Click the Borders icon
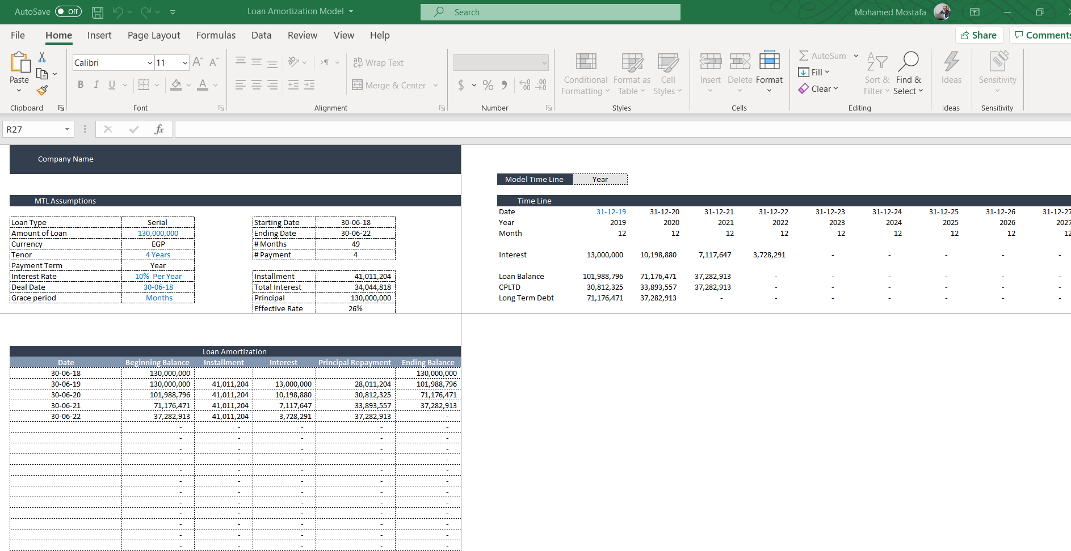 [x=144, y=84]
